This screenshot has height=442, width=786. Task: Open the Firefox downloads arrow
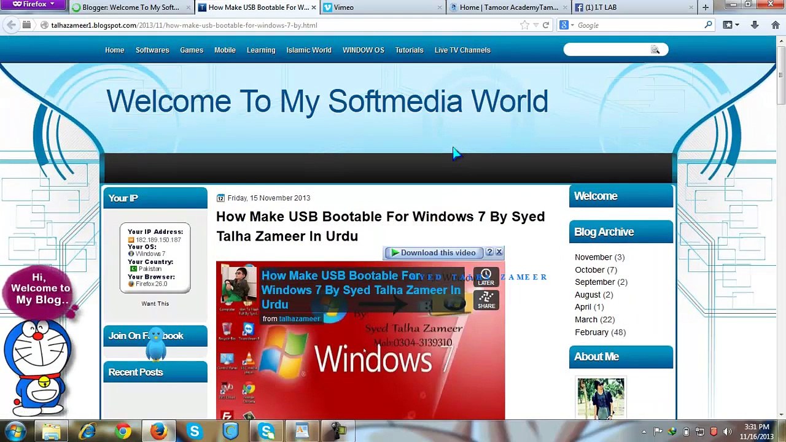755,25
